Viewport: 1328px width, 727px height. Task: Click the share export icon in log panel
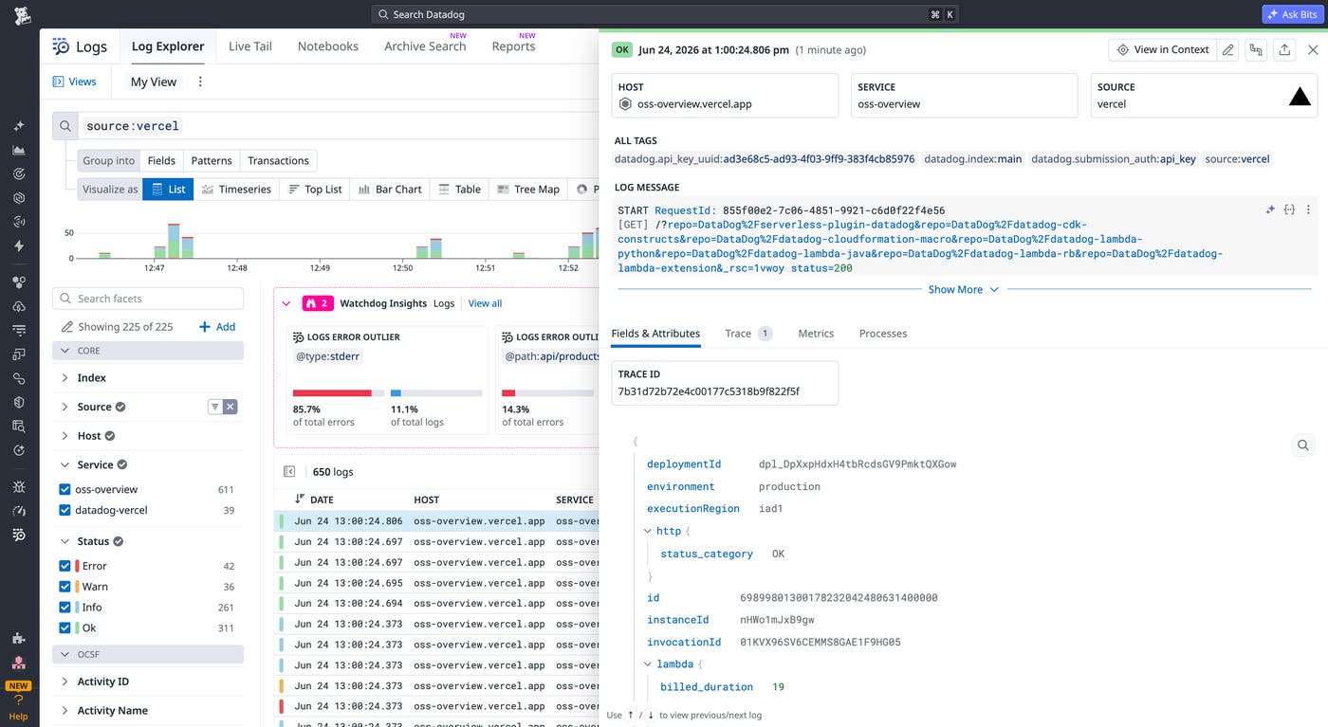click(x=1284, y=50)
